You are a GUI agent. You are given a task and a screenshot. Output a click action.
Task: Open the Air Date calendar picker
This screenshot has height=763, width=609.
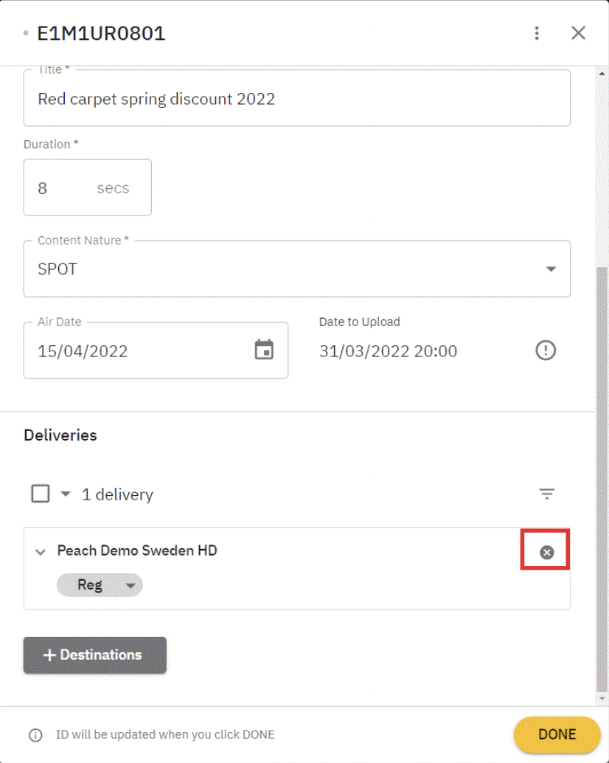coord(264,350)
